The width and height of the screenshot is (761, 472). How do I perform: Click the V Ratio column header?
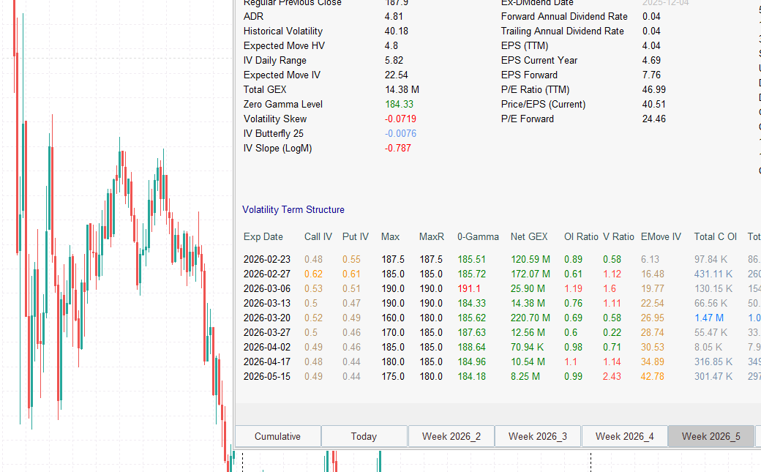point(618,236)
